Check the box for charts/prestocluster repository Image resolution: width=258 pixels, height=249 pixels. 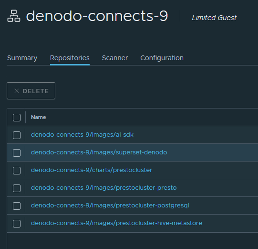click(x=17, y=170)
